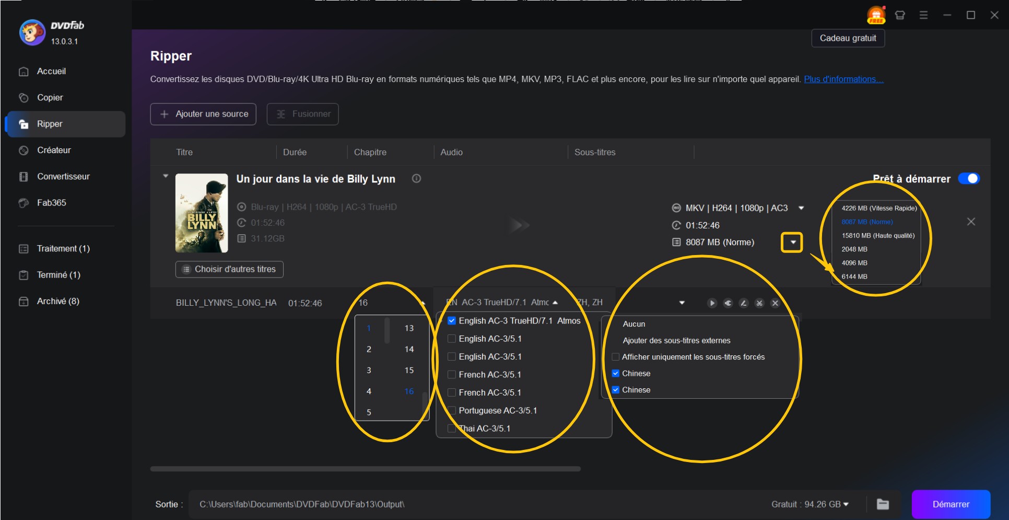
Task: Remove the Billy Lynn task with the X
Action: click(971, 222)
